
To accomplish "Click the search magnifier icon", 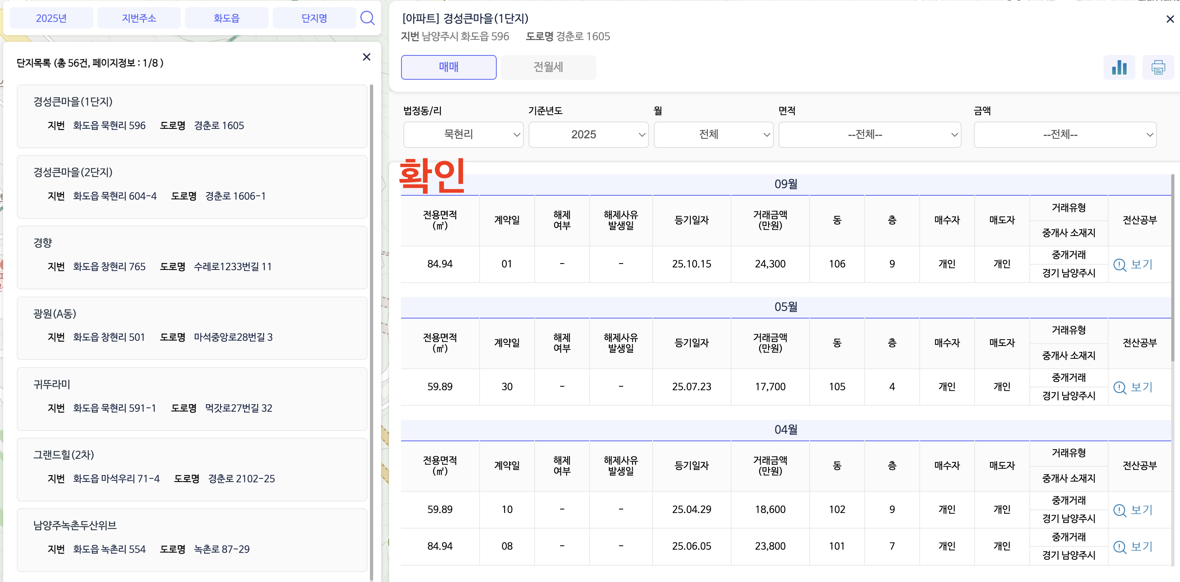I will (367, 18).
